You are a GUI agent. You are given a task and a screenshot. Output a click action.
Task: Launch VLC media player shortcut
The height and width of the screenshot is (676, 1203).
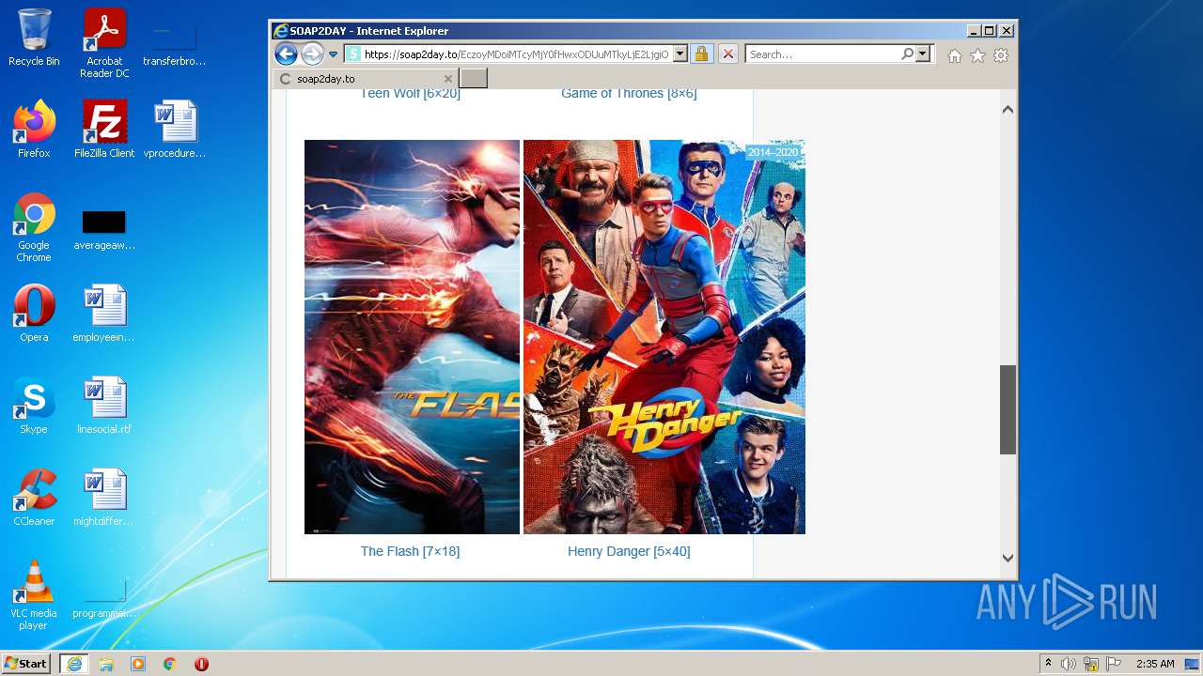[34, 595]
